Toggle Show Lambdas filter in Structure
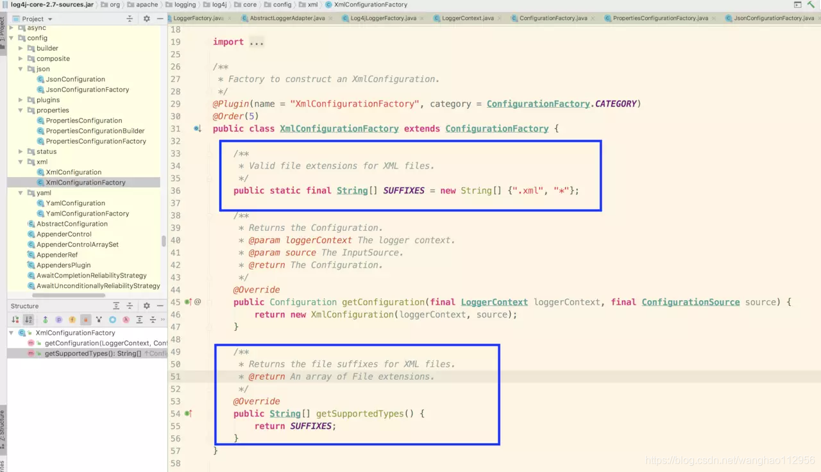Image resolution: width=821 pixels, height=472 pixels. point(126,319)
